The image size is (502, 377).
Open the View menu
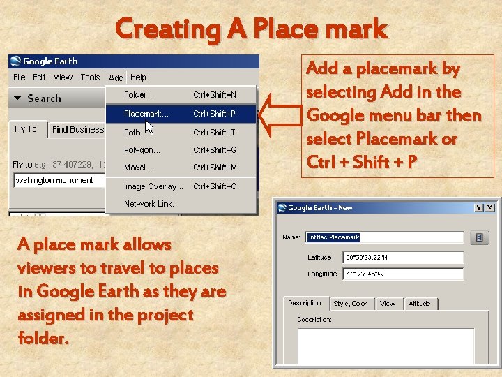coord(63,77)
